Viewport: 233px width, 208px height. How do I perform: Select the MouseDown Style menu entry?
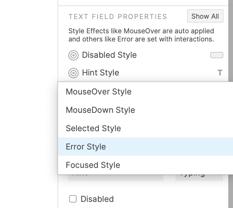coord(100,110)
